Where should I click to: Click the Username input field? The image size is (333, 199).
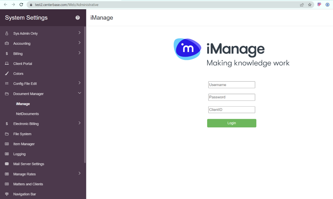tap(231, 85)
